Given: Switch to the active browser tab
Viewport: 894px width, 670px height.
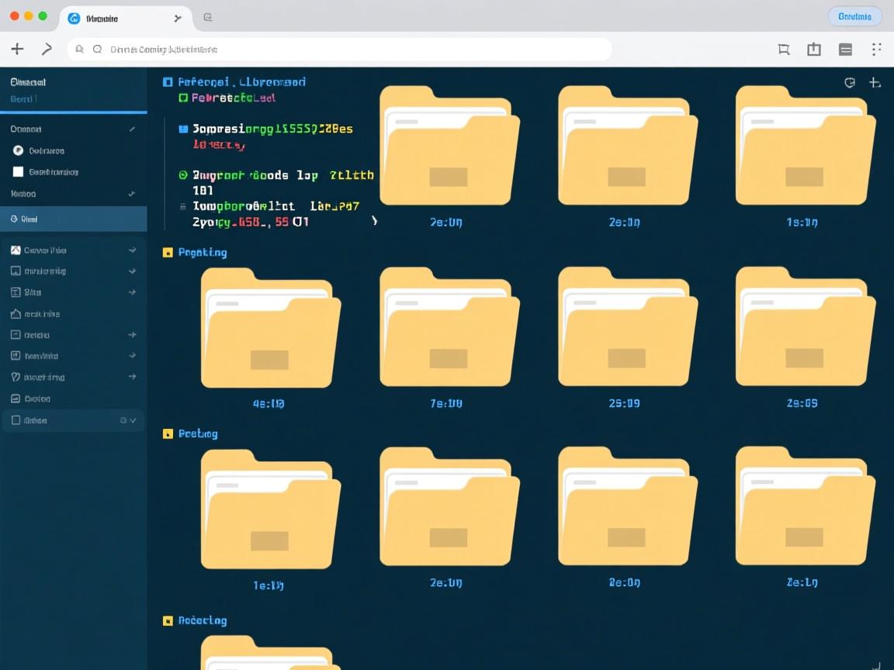Looking at the screenshot, I should click(101, 18).
